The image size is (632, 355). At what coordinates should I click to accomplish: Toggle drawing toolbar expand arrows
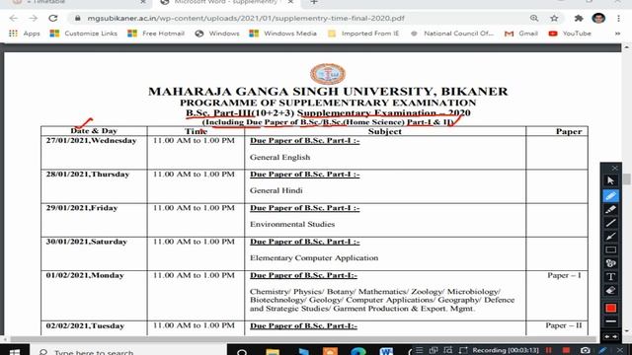click(610, 336)
